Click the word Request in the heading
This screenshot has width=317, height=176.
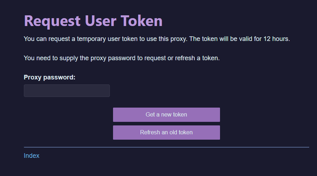(x=52, y=21)
